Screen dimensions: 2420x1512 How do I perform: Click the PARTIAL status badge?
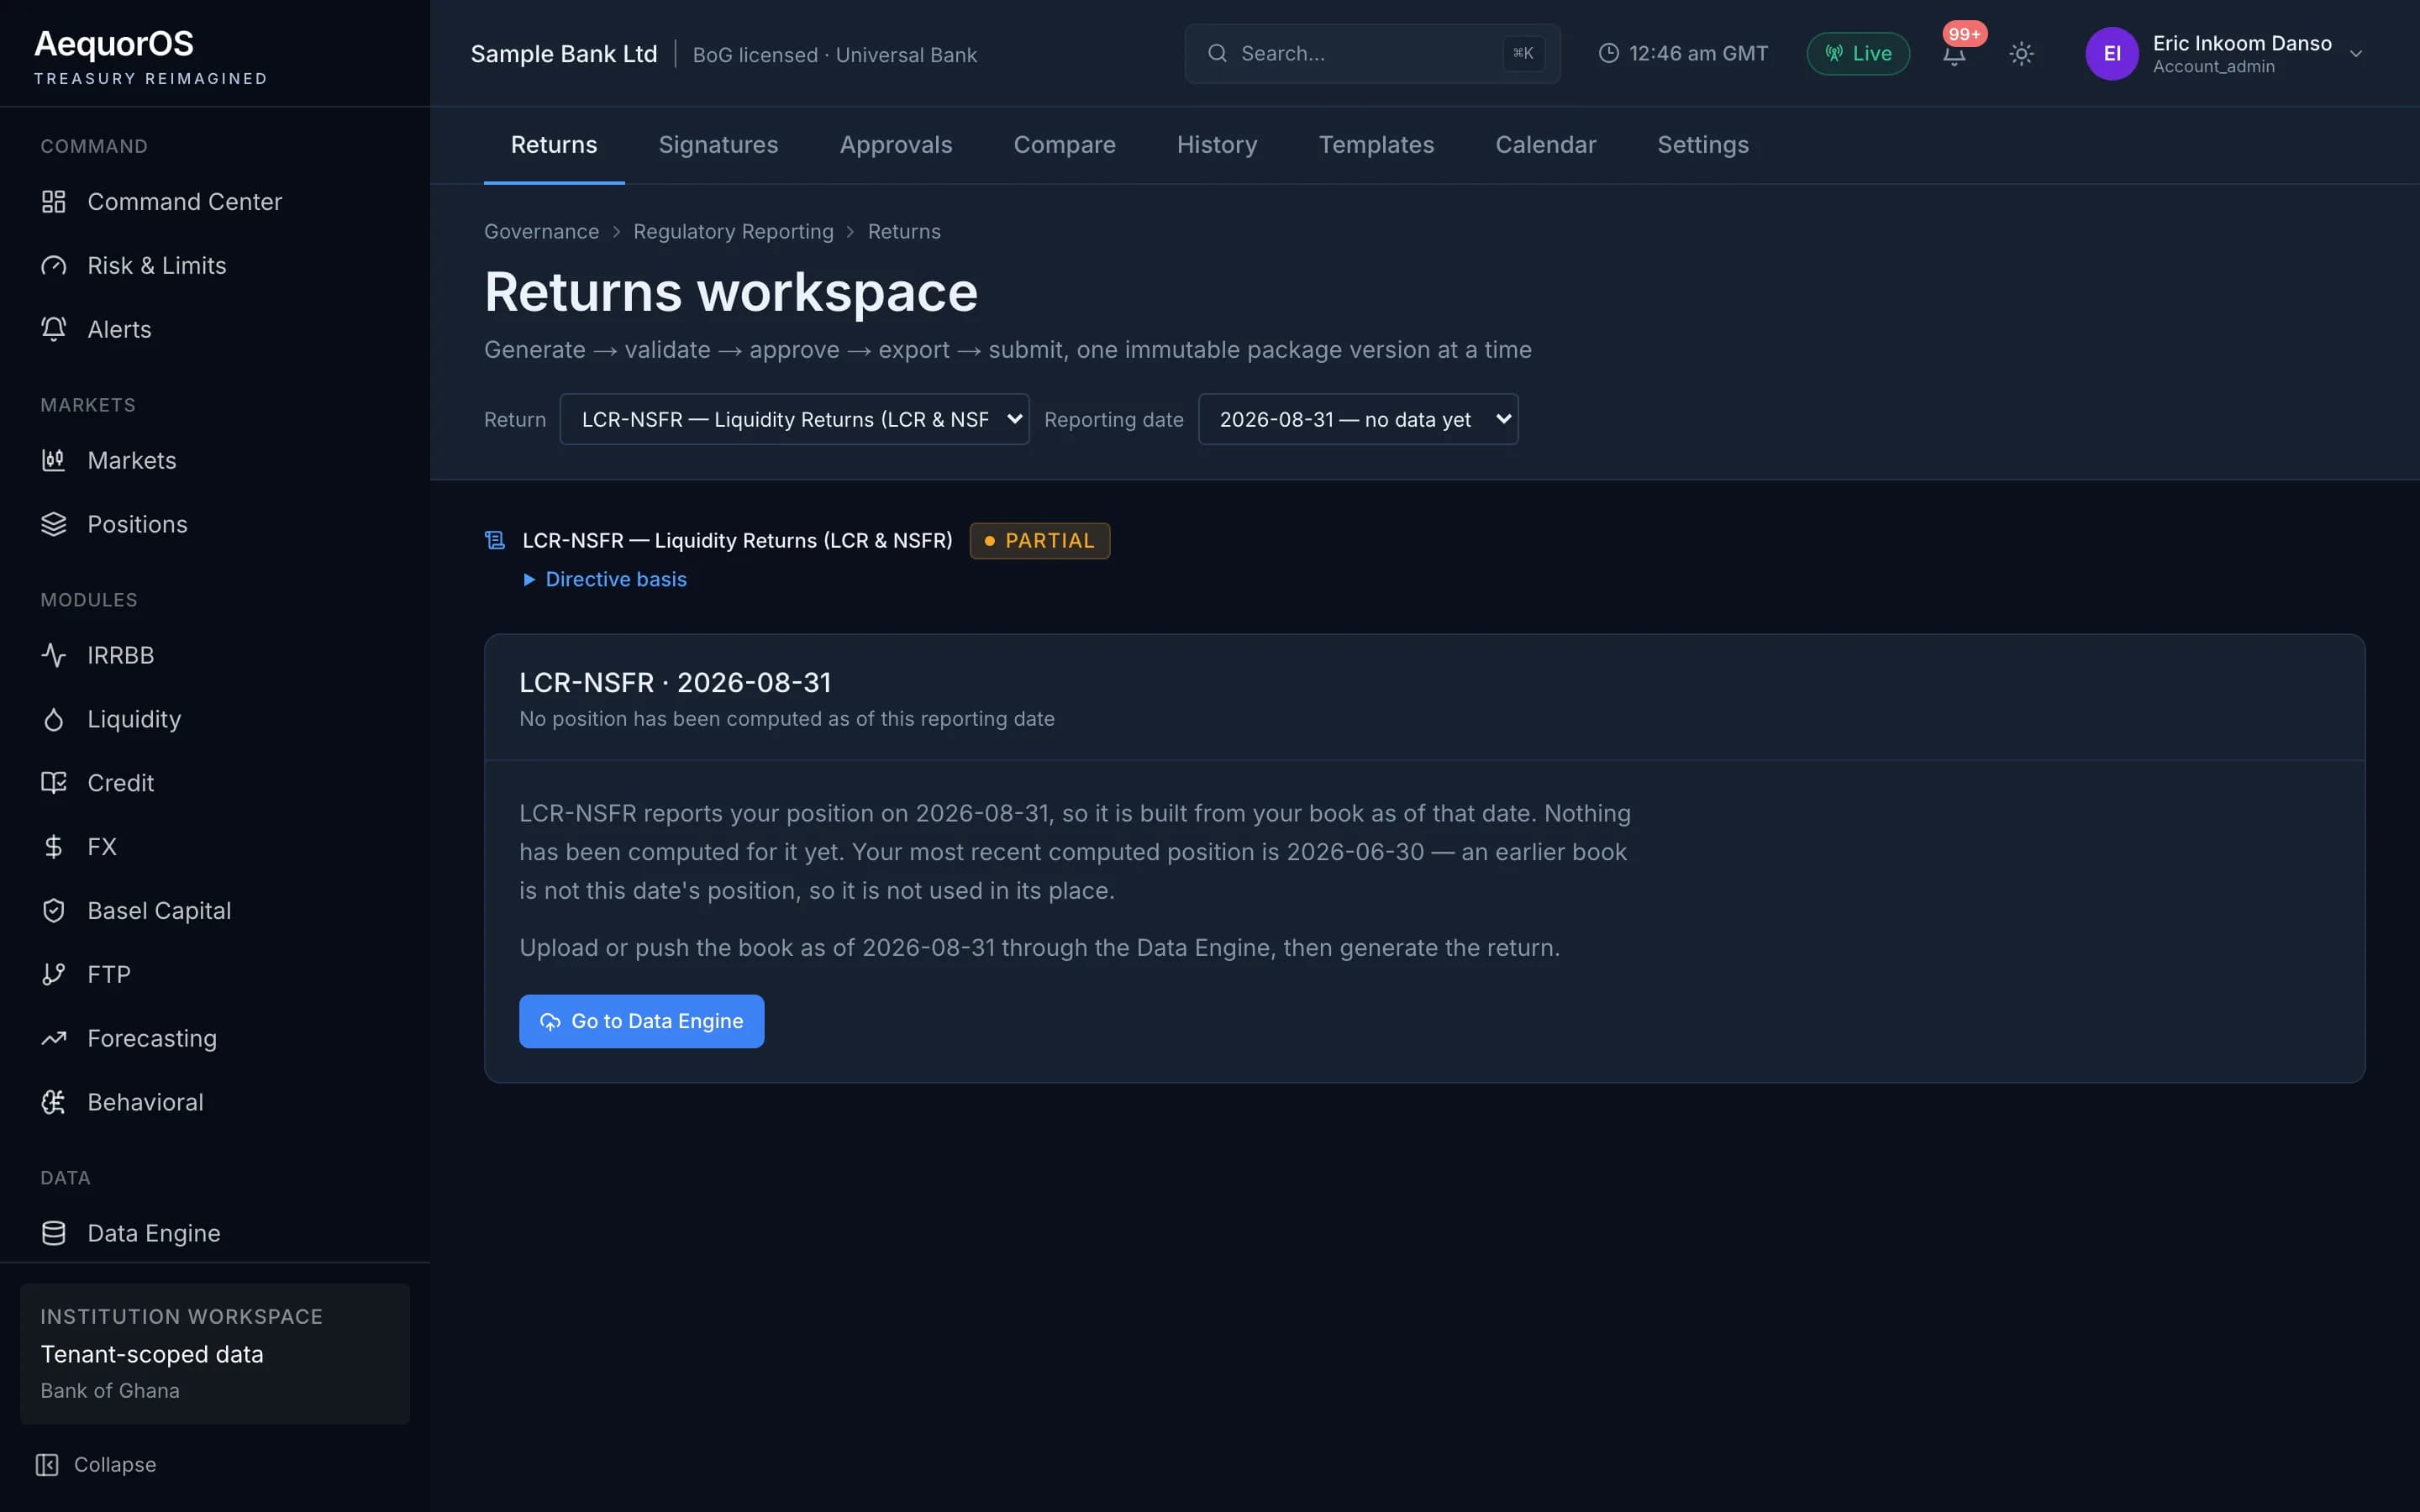point(1039,541)
